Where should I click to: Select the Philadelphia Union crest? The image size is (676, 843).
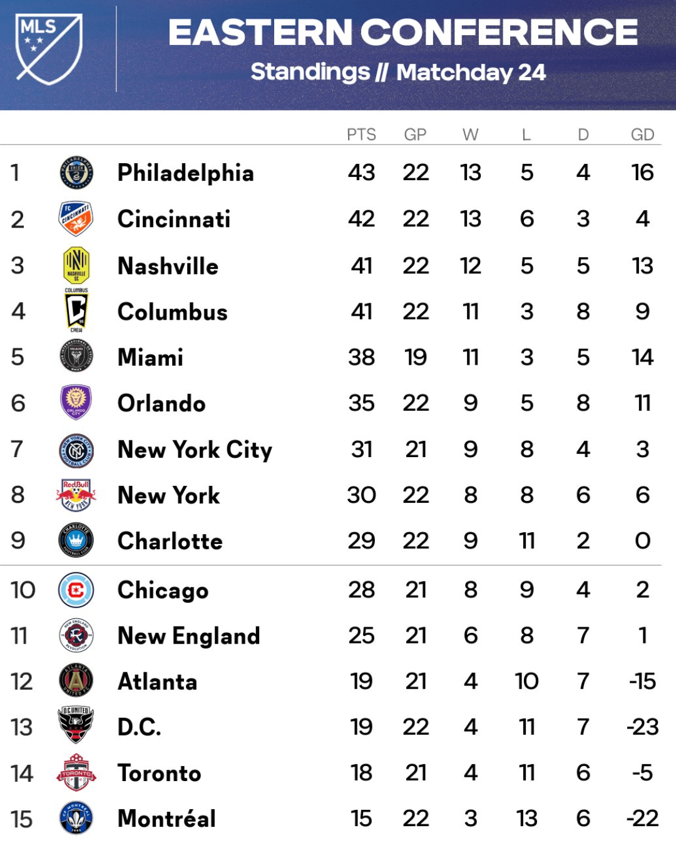pos(76,173)
